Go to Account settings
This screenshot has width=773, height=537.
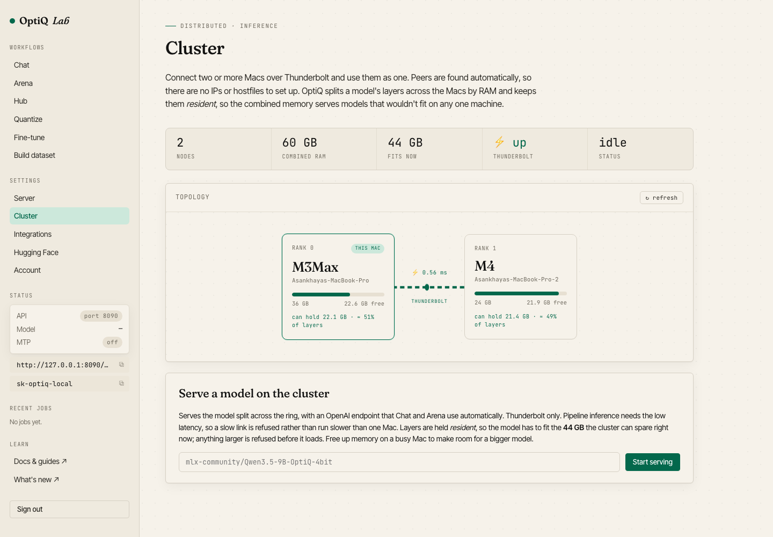pyautogui.click(x=69, y=270)
